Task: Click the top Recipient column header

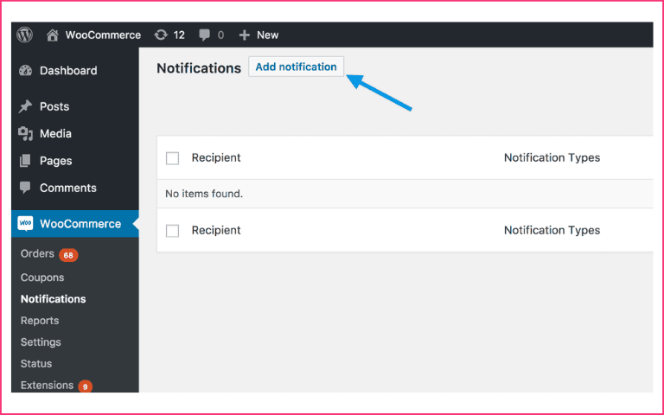Action: pyautogui.click(x=216, y=158)
